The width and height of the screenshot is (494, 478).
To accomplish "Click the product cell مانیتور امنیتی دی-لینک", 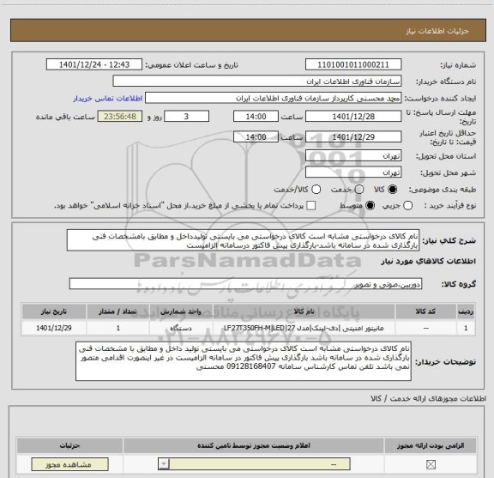I will tap(304, 328).
